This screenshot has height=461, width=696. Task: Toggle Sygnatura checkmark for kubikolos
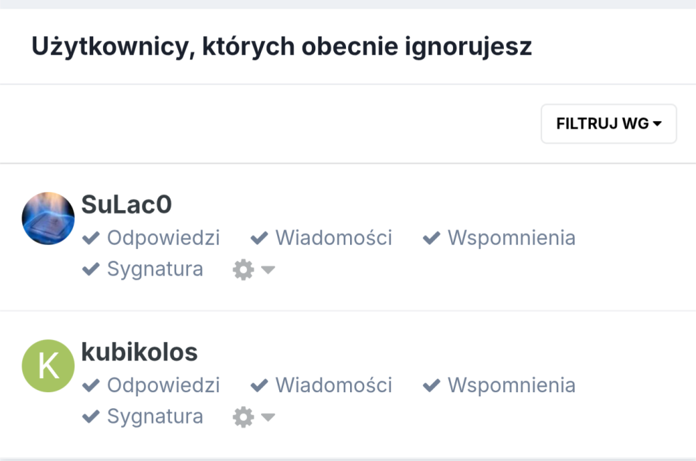91,416
